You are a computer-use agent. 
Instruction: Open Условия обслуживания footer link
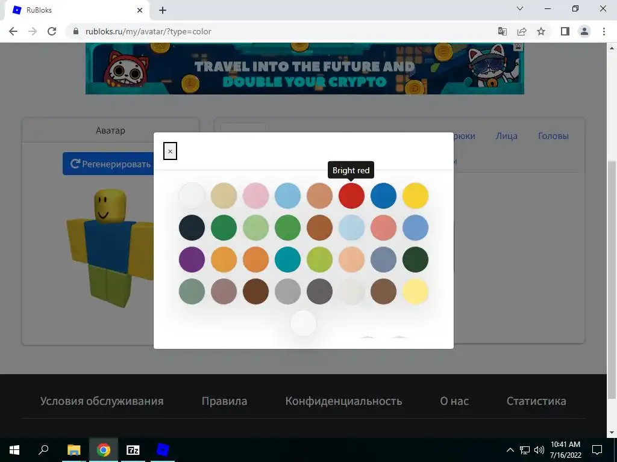pos(102,401)
